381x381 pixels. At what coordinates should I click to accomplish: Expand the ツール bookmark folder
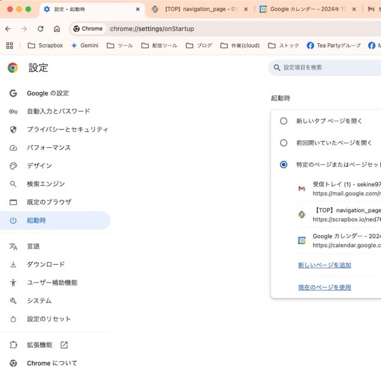point(120,46)
